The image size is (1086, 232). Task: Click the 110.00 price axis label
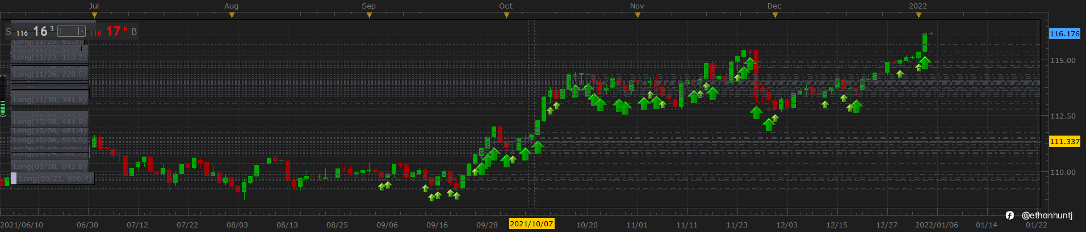click(x=1063, y=172)
